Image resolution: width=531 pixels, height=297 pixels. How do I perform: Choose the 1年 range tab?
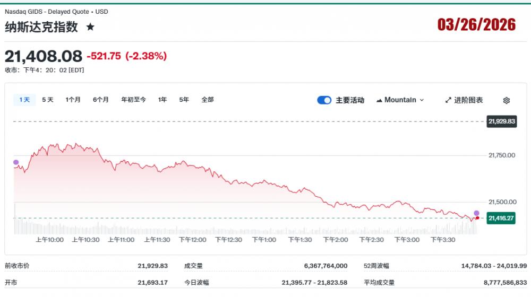point(162,100)
